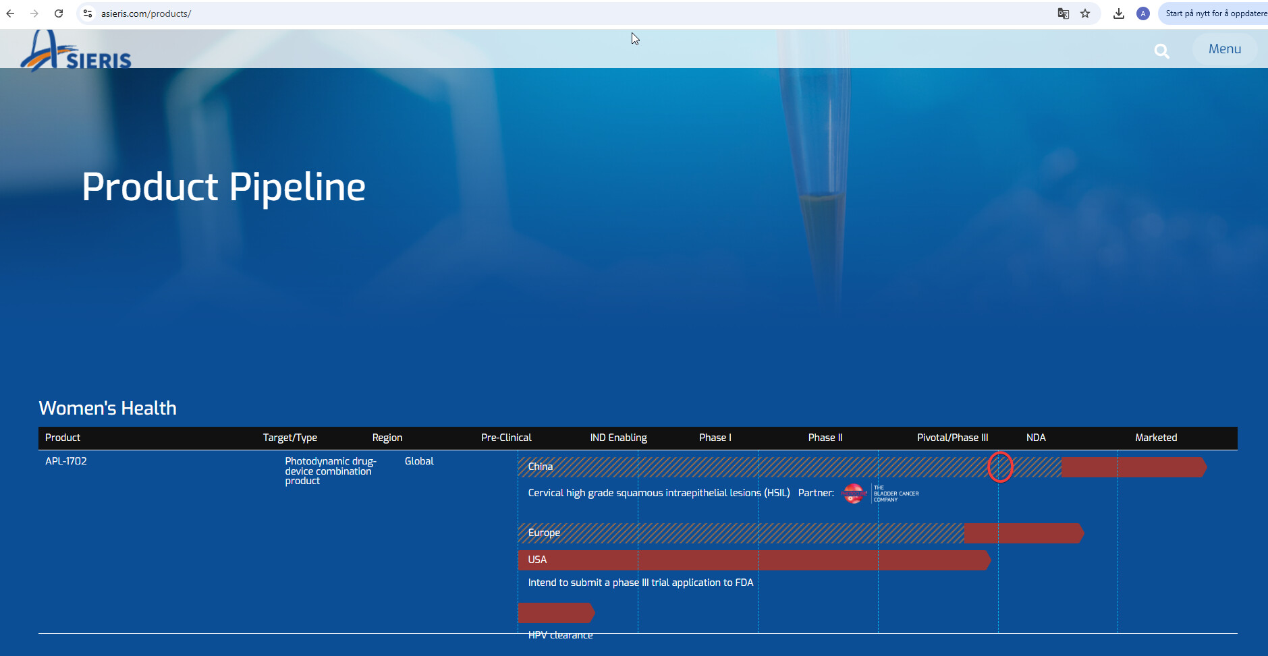Open site information icon in address bar
1268x656 pixels.
(88, 13)
